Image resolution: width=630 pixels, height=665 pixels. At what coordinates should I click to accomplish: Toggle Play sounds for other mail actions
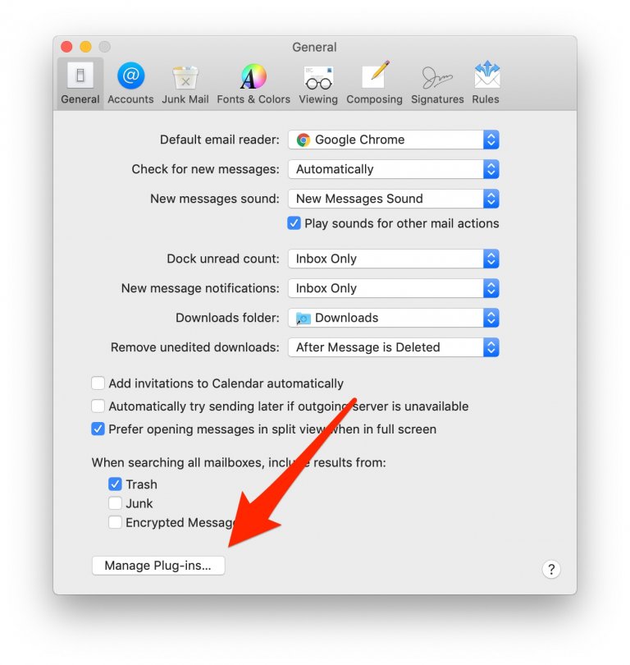[x=294, y=223]
